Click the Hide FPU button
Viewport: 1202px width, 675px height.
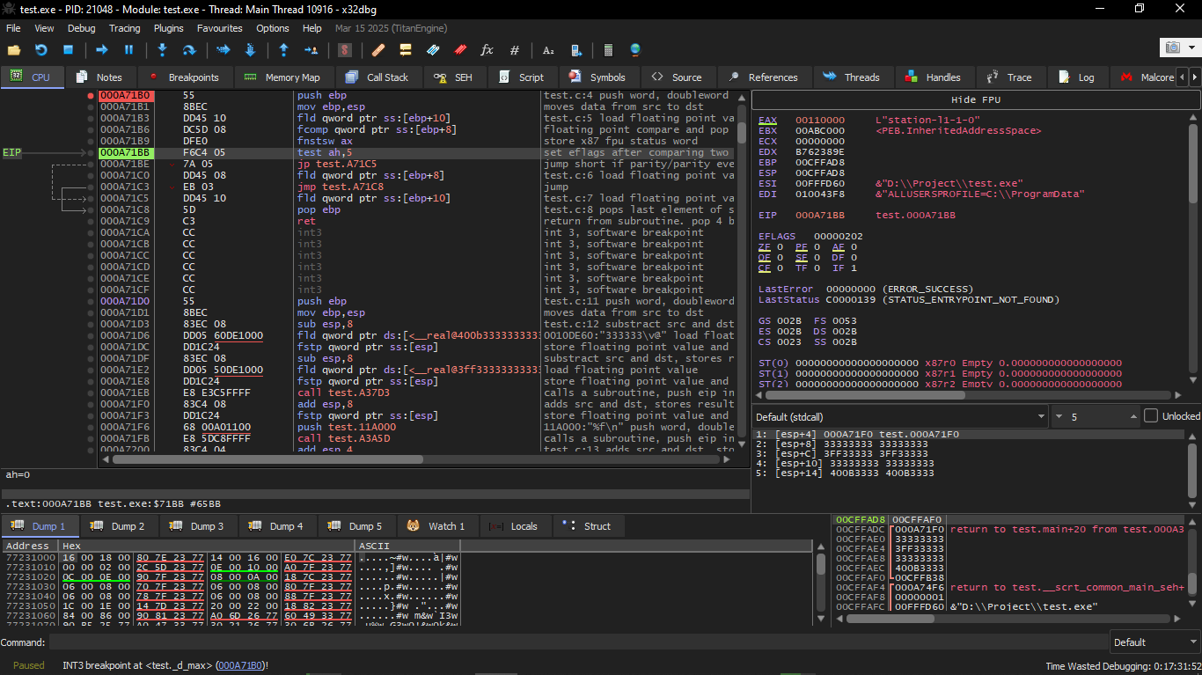tap(975, 99)
